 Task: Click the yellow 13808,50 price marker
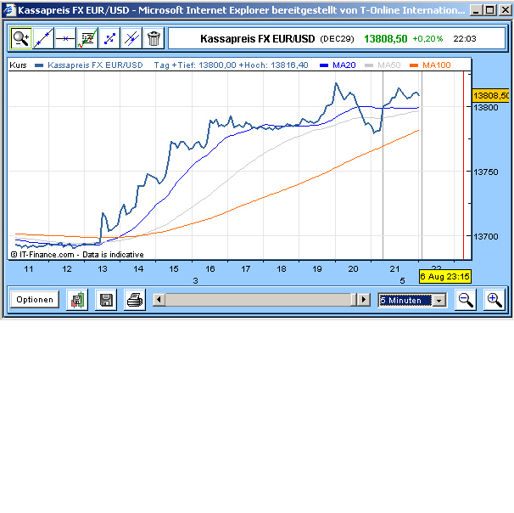pos(491,95)
